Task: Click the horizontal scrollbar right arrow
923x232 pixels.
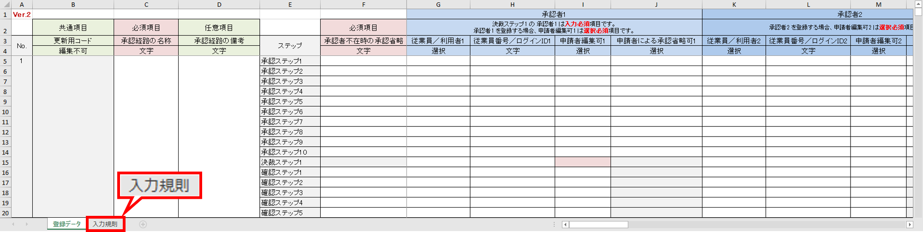Action: 910,225
